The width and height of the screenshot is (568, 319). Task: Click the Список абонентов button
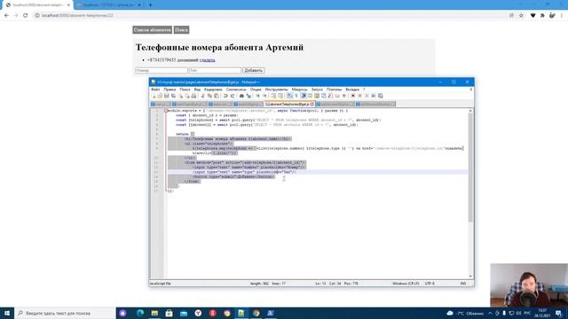click(152, 29)
